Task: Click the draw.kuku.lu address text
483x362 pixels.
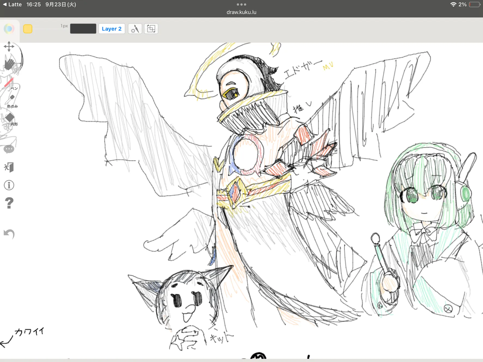Action: [241, 12]
